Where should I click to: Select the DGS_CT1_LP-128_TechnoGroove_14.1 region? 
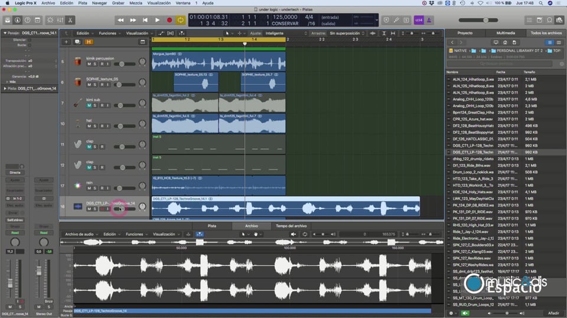[286, 206]
